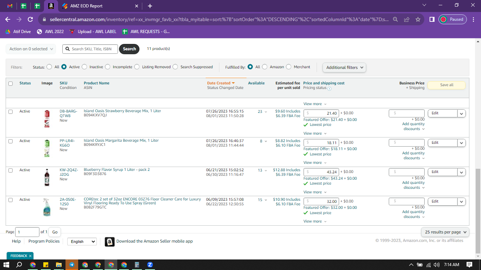The height and width of the screenshot is (270, 481).
Task: Dismiss the FEEDBACK tab with its X
Action: click(30, 256)
